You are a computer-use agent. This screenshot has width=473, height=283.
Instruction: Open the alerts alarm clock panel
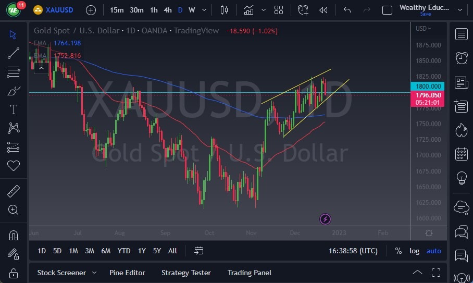[x=461, y=58]
